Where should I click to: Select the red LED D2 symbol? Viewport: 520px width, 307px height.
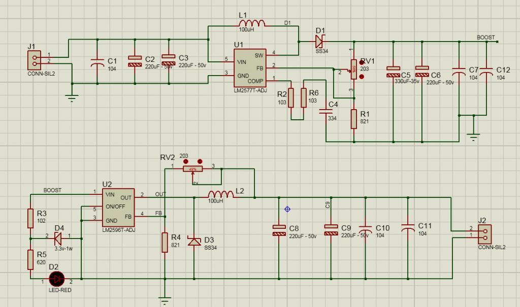57,279
